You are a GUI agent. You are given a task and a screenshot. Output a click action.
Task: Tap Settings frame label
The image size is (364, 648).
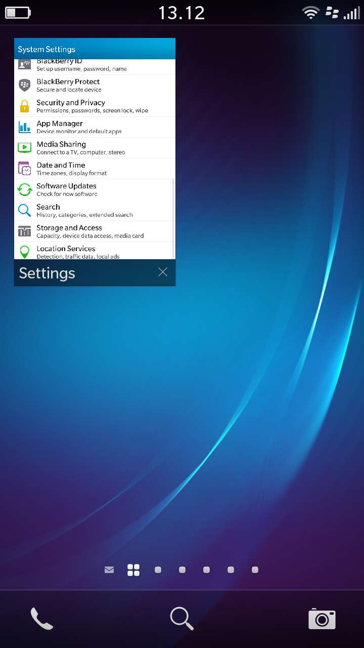coord(47,273)
